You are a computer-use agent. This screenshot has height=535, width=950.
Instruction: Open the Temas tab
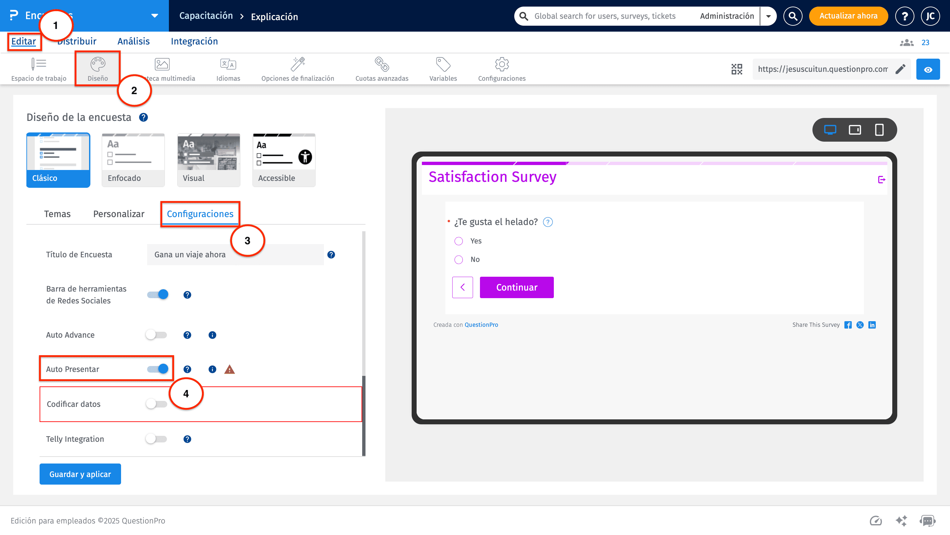coord(57,213)
